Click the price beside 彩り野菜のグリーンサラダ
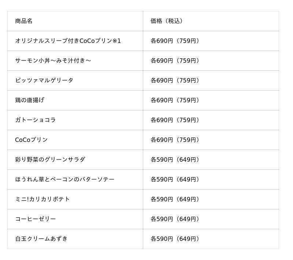293x260 pixels. (x=176, y=160)
